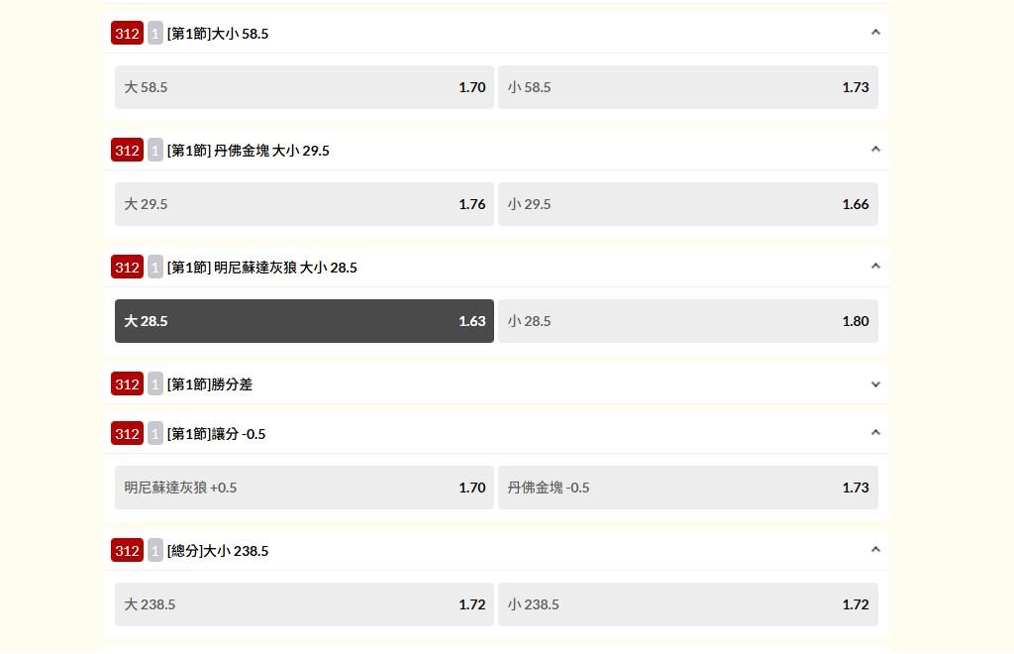Collapse the 明尼蘇達灰狼 大小 28.5 section
1014x654 pixels.
click(875, 267)
